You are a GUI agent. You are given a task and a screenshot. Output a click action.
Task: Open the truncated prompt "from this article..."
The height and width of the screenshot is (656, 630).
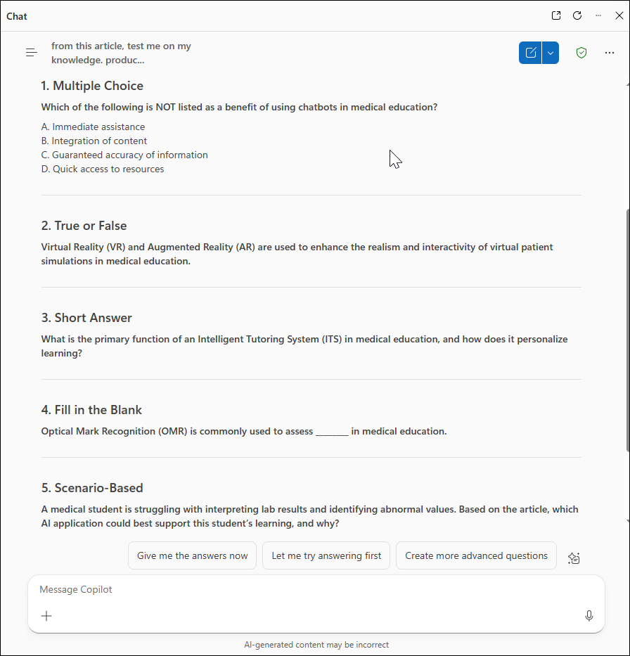(121, 53)
